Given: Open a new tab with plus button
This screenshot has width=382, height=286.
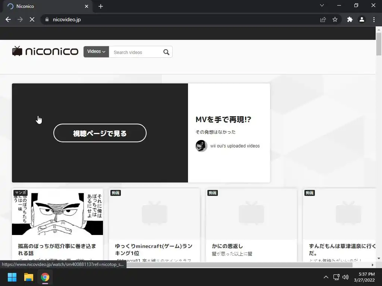Looking at the screenshot, I should 101,6.
